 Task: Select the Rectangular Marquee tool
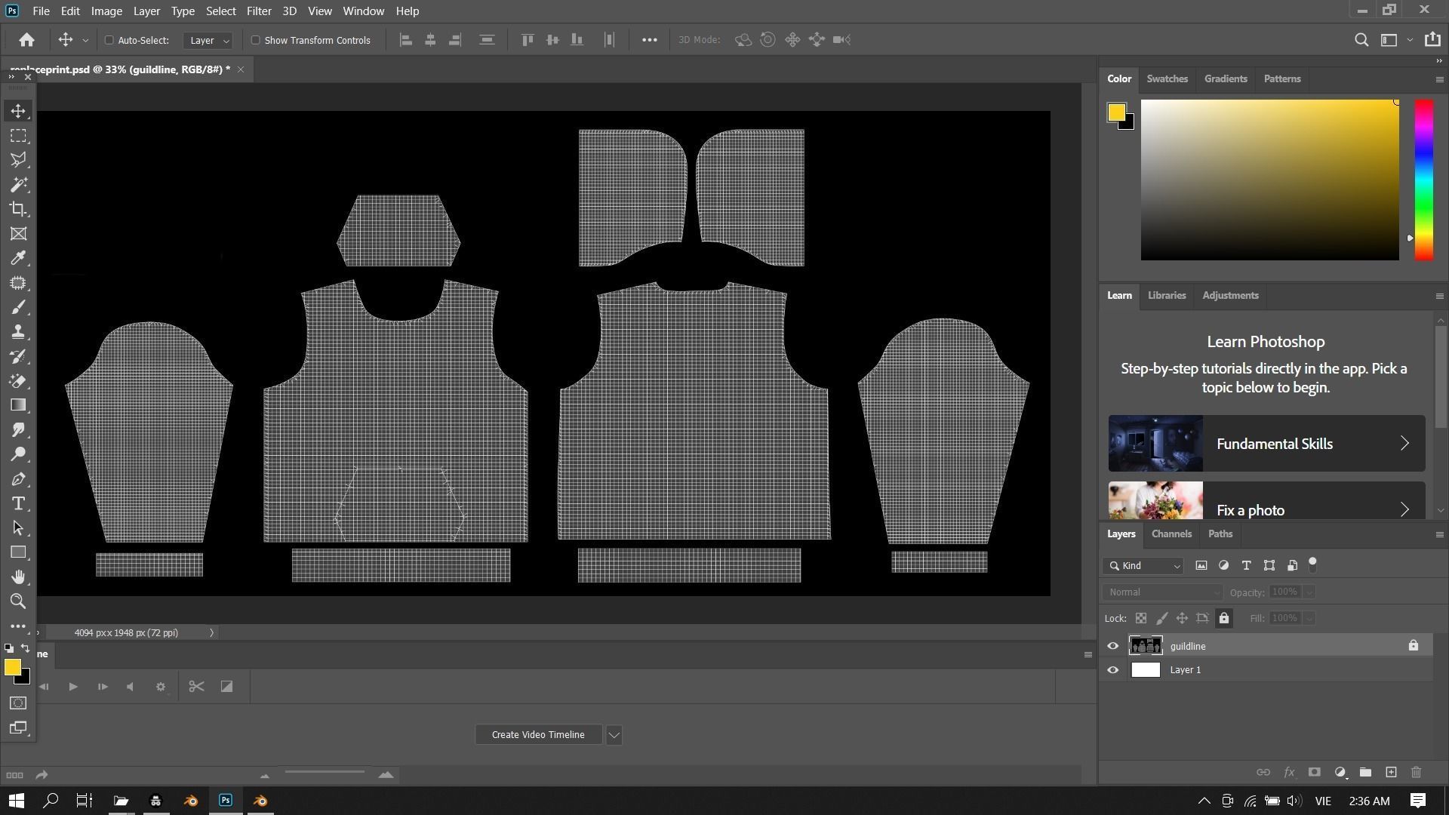pos(18,136)
